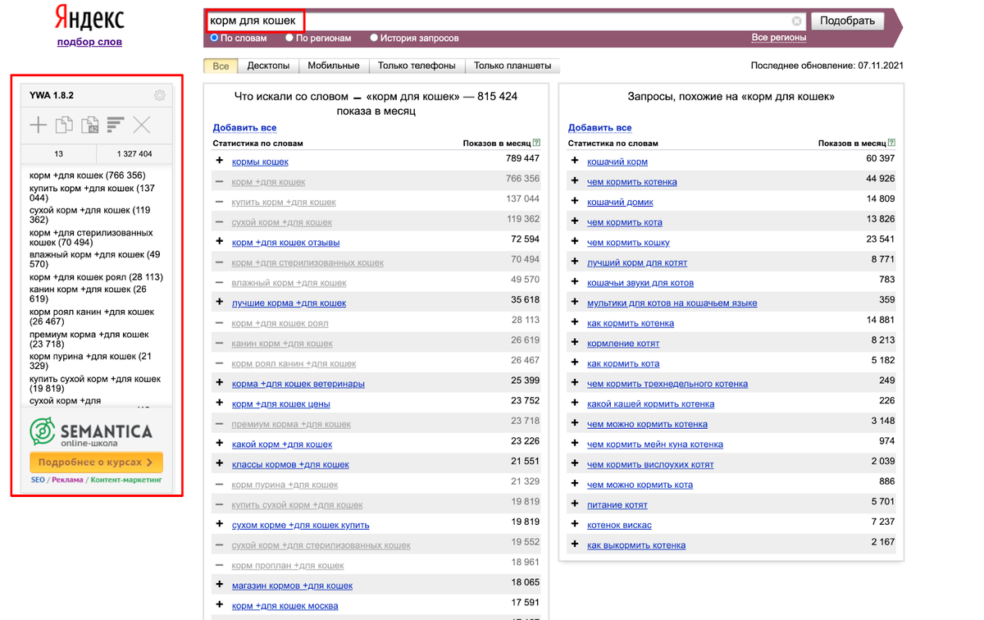Click the 'Подобрать' button

tap(847, 21)
